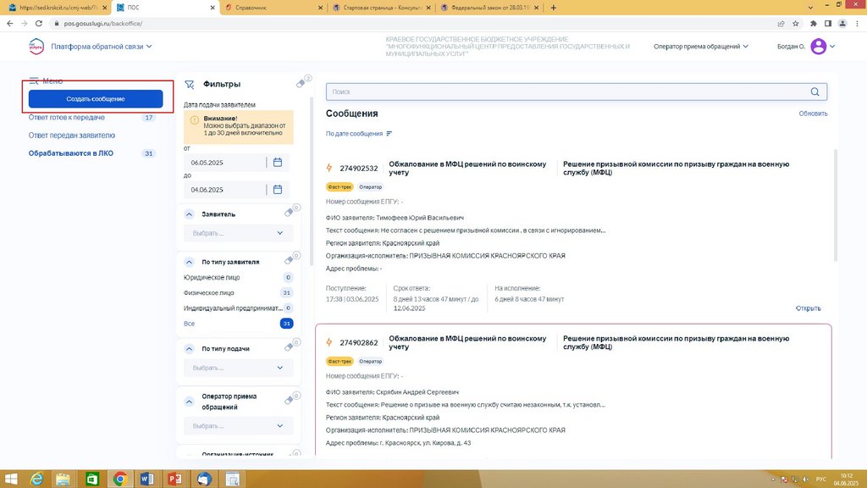The image size is (867, 488).
Task: Clear По типу подачи filter eraser
Action: (x=289, y=347)
